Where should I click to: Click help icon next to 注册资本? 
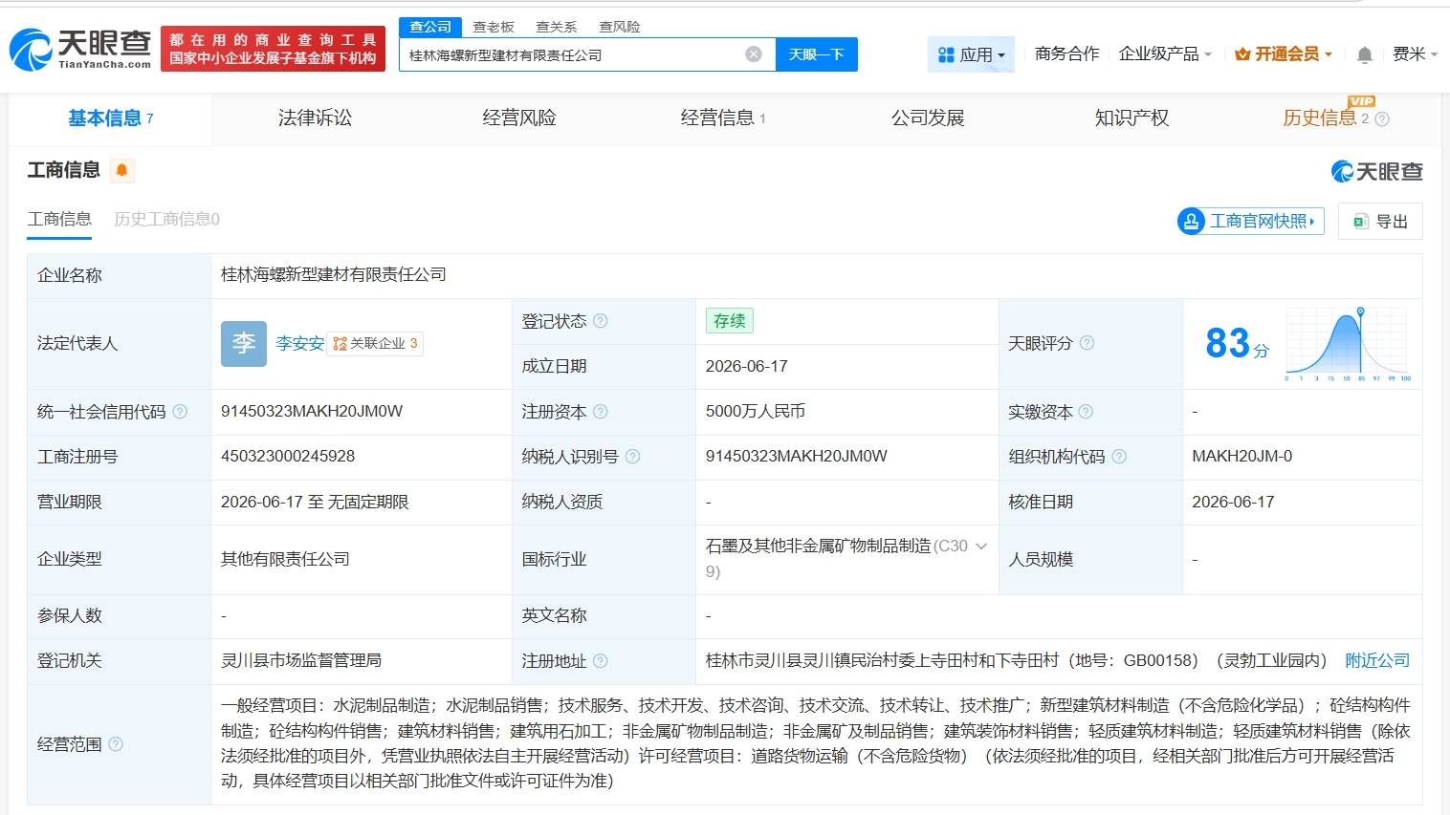(x=601, y=412)
